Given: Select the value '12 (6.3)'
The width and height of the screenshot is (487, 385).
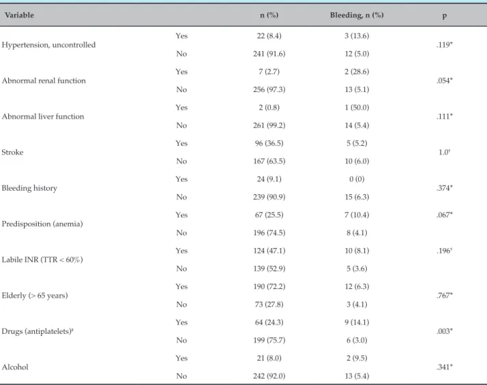Looking at the screenshot, I should [357, 287].
